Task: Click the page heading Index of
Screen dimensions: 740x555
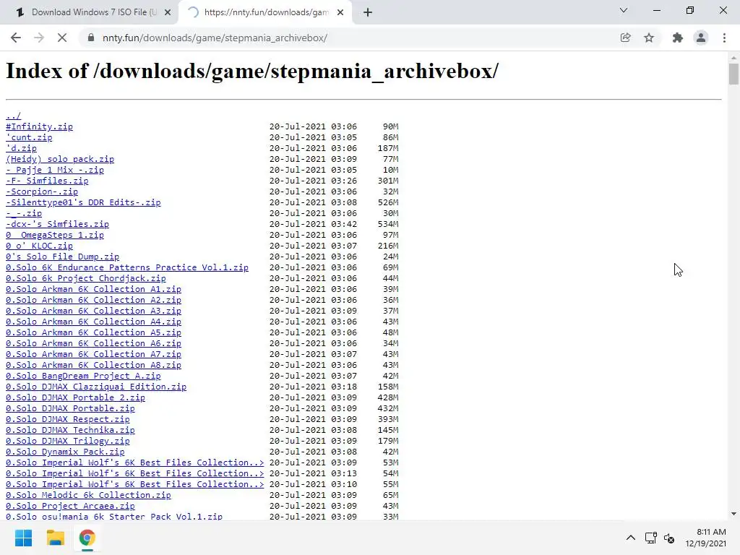Action: pyautogui.click(x=252, y=72)
